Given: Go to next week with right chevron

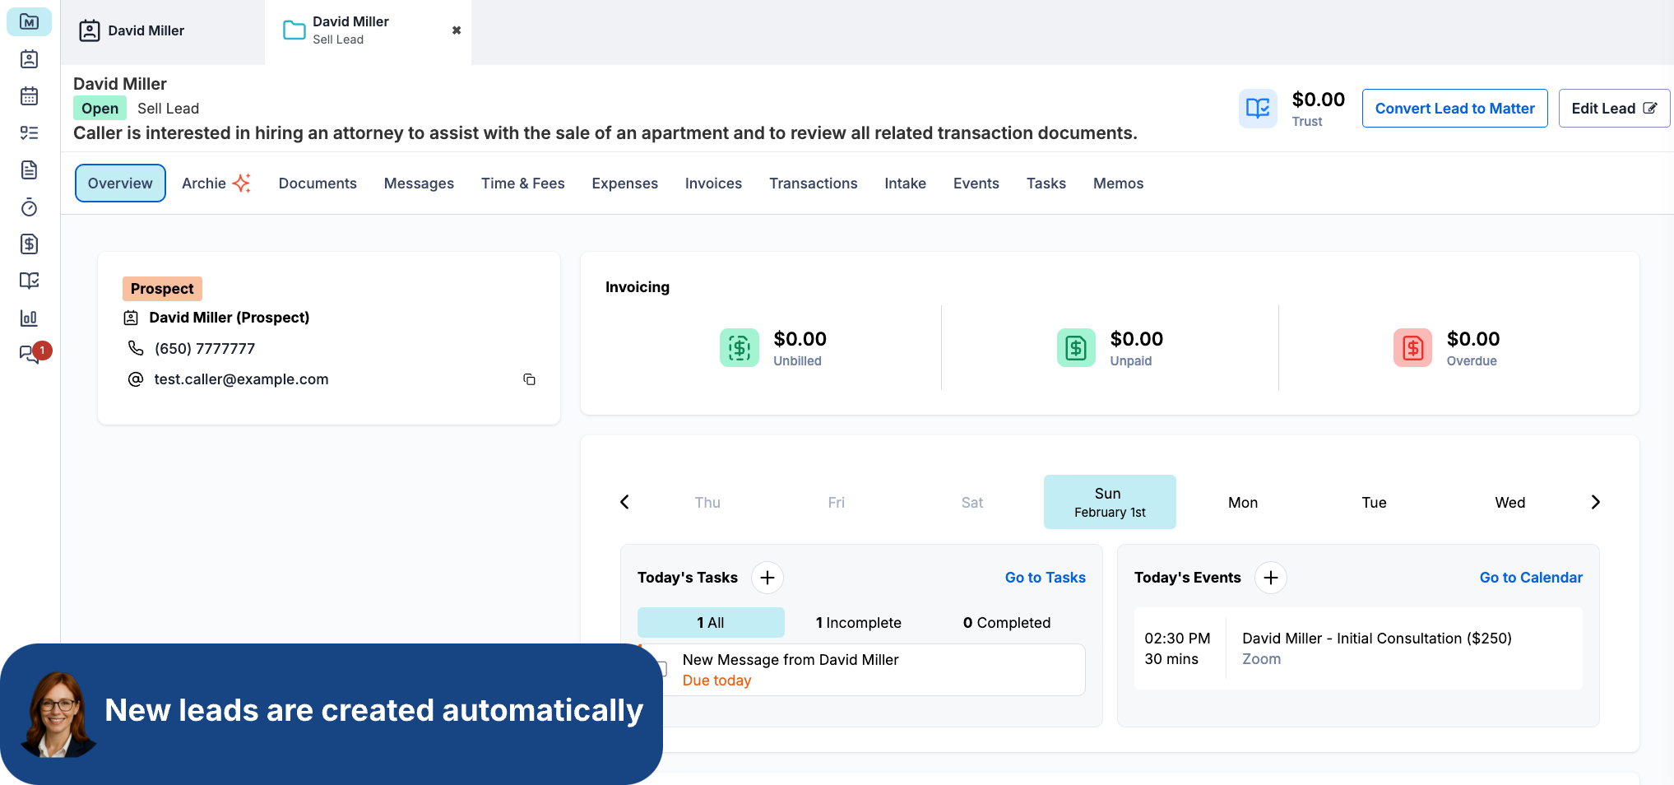Looking at the screenshot, I should coord(1595,502).
